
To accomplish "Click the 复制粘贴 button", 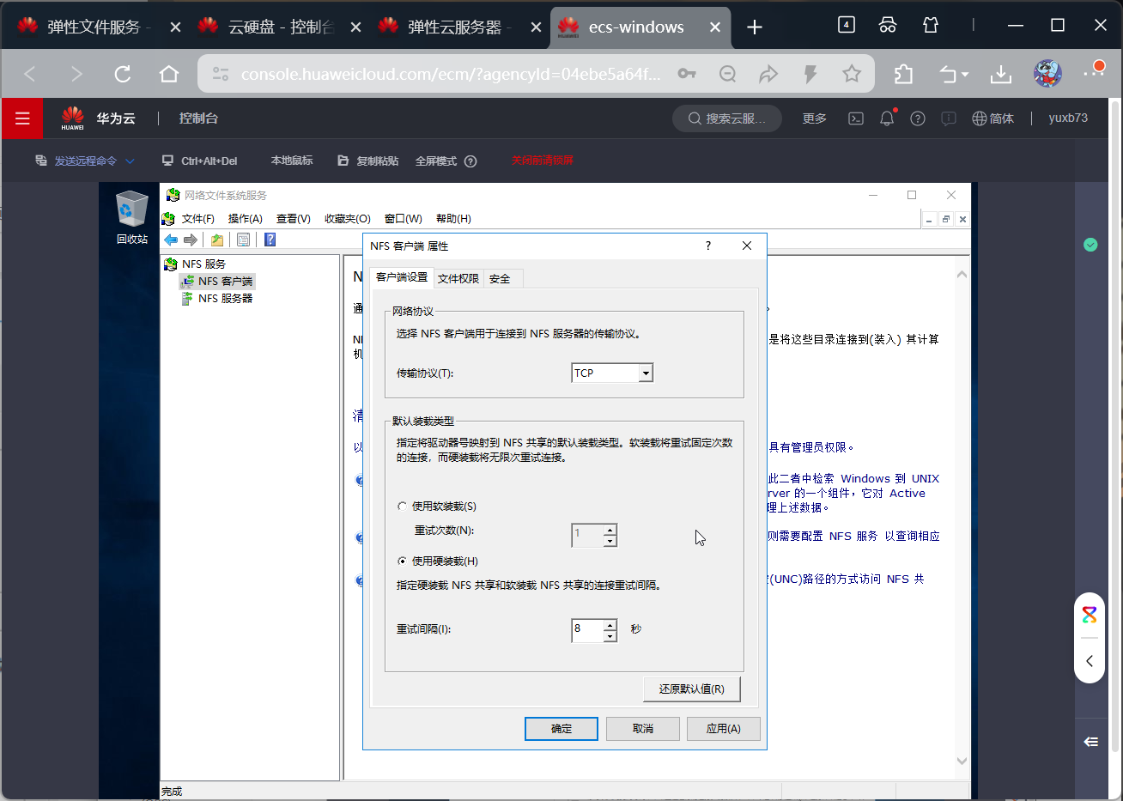I will point(368,161).
